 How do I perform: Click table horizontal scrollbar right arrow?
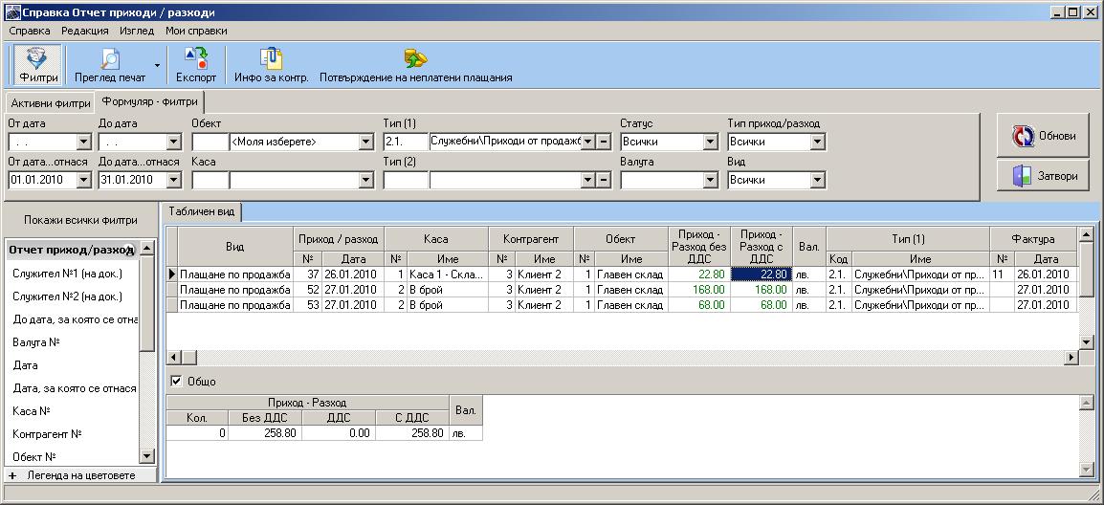point(1071,357)
